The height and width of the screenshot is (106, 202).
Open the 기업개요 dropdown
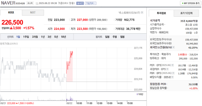(x=91, y=3)
